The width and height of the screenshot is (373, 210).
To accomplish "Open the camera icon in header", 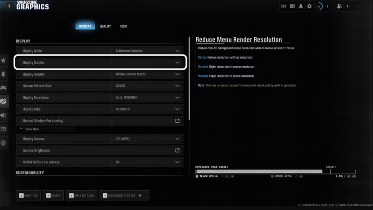I will [x=292, y=6].
